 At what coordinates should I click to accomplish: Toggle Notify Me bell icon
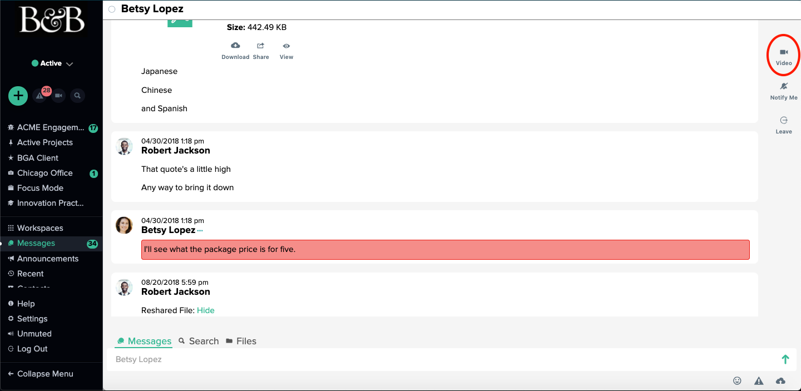coord(784,91)
